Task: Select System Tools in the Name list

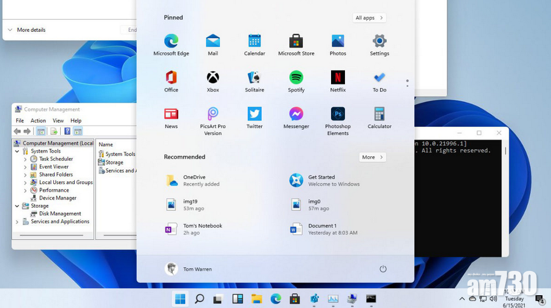Action: [x=117, y=154]
